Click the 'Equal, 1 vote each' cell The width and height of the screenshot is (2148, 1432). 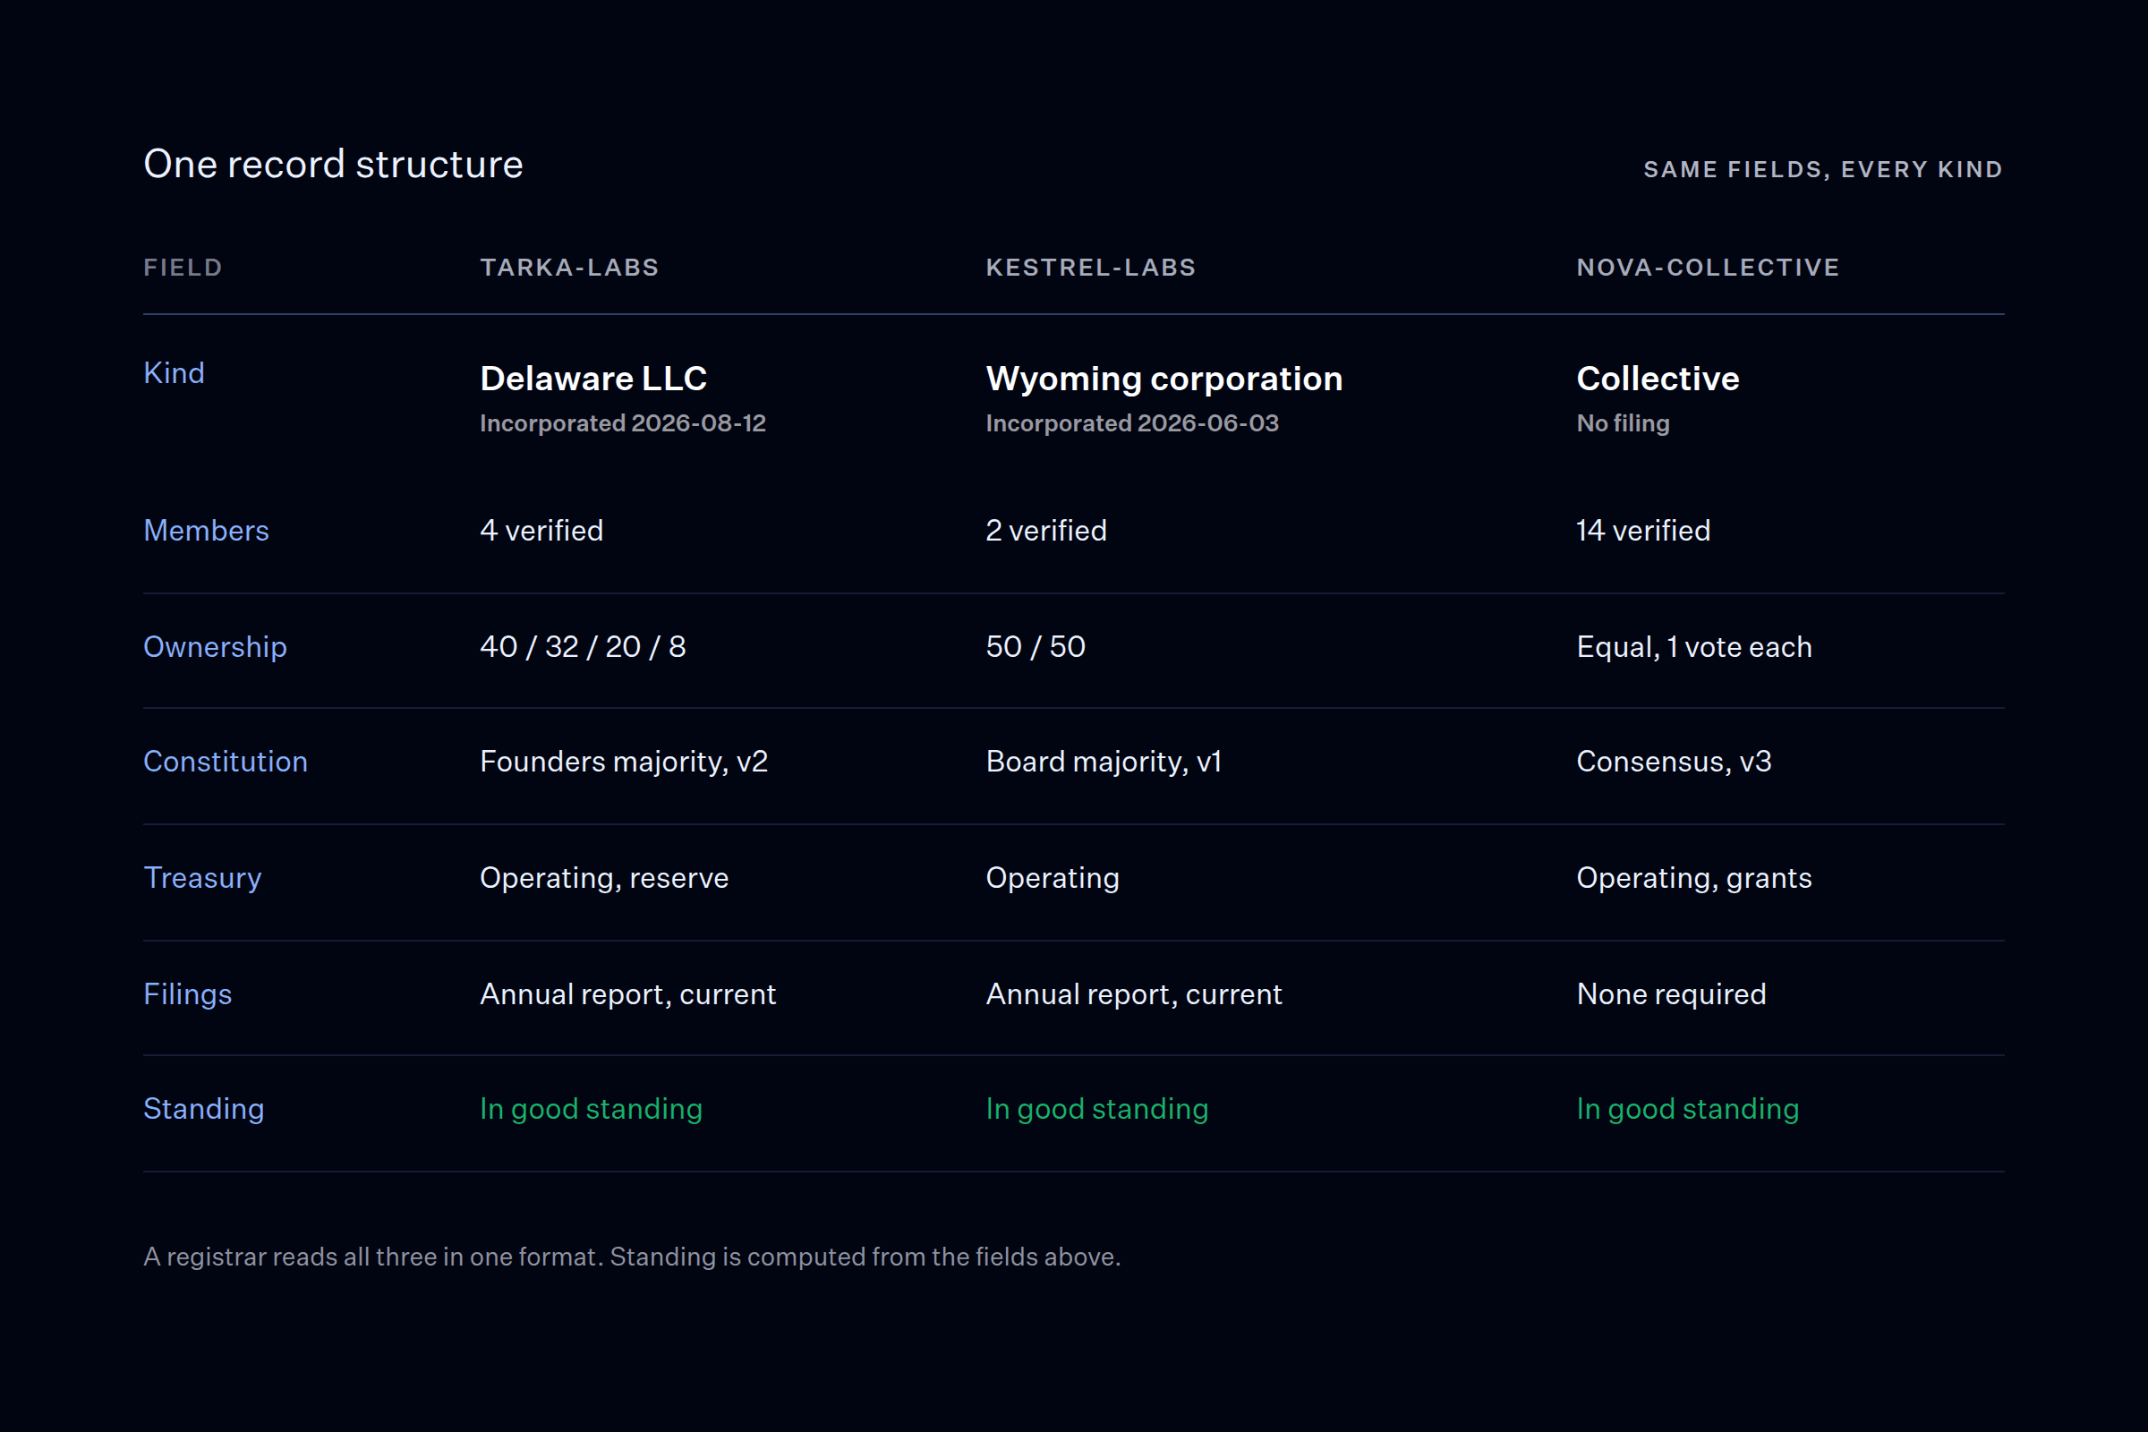1694,647
